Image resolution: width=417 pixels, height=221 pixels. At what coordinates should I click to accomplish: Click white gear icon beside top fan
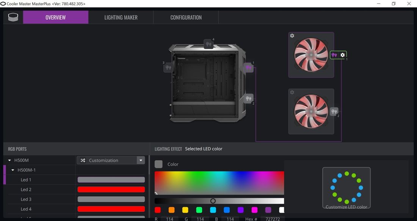(x=343, y=55)
